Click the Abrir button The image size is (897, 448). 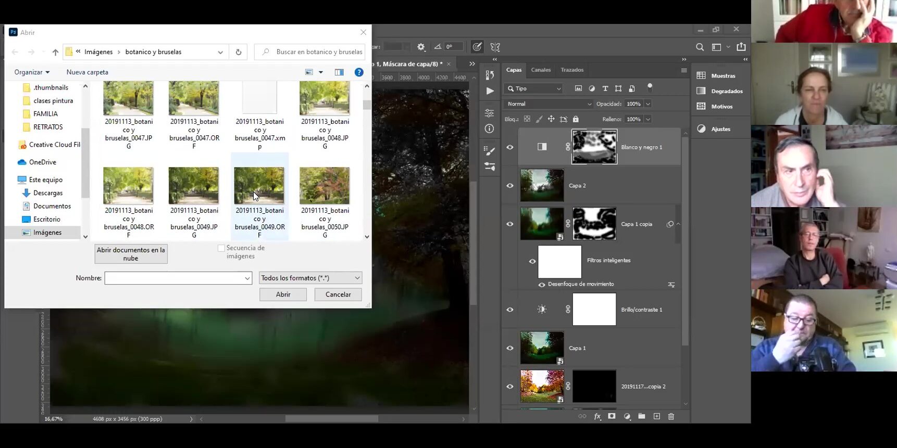click(283, 295)
